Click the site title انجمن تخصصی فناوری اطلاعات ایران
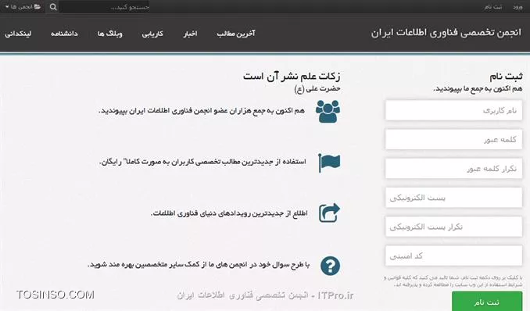 tap(446, 33)
